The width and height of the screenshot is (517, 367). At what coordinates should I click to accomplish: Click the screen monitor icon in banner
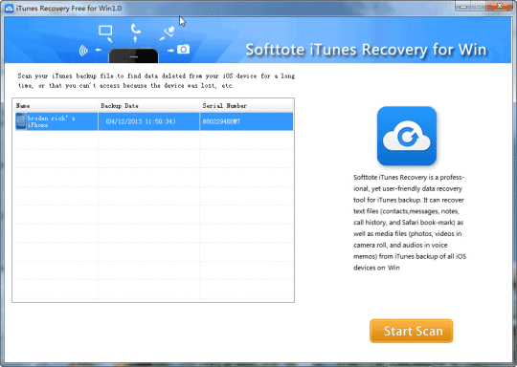point(105,31)
